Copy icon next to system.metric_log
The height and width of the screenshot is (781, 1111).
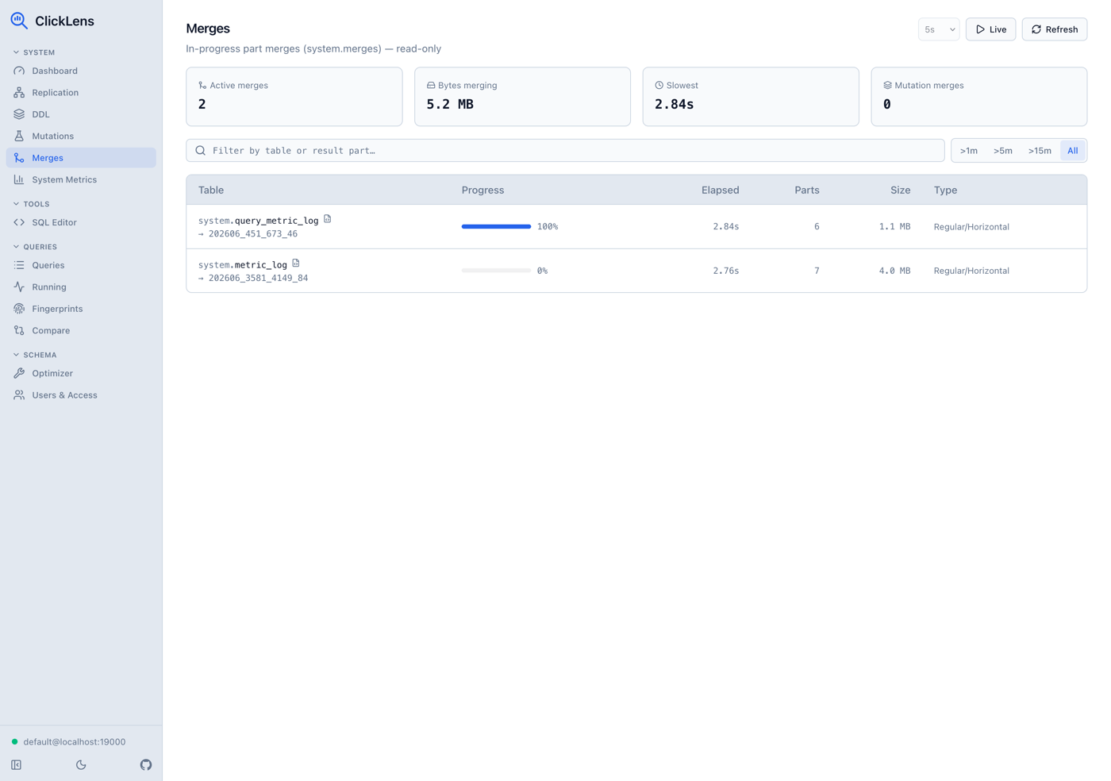tap(296, 264)
